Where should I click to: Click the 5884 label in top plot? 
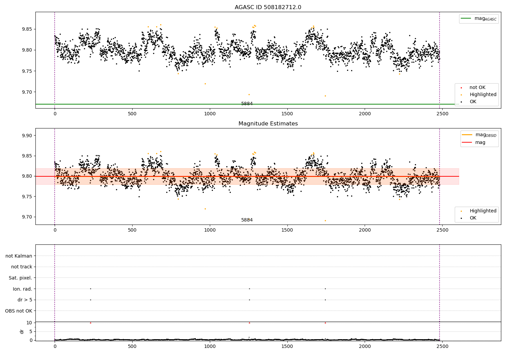(247, 104)
